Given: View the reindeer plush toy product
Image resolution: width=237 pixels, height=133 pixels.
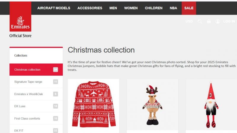Looking at the screenshot, I should 152,105.
